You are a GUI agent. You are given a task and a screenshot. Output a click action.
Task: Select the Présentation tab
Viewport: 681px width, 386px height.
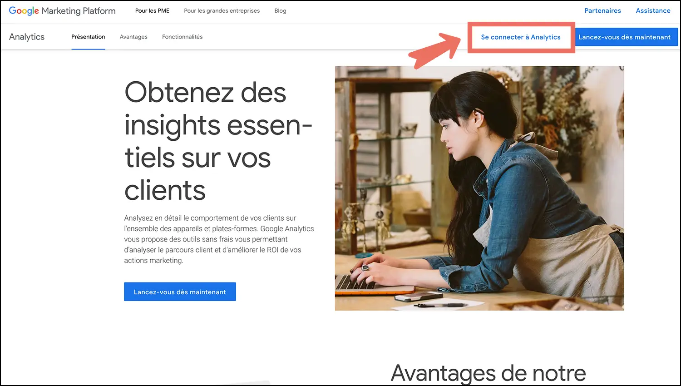(88, 37)
